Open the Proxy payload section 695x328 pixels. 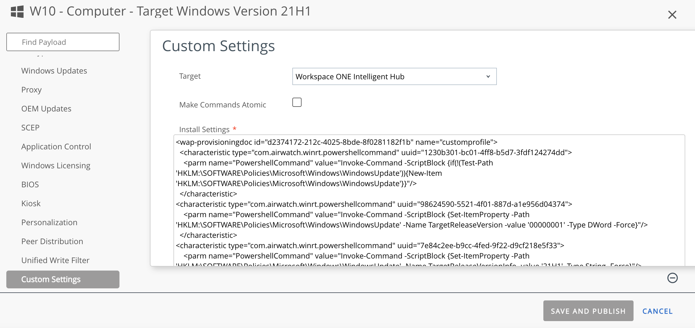tap(31, 90)
